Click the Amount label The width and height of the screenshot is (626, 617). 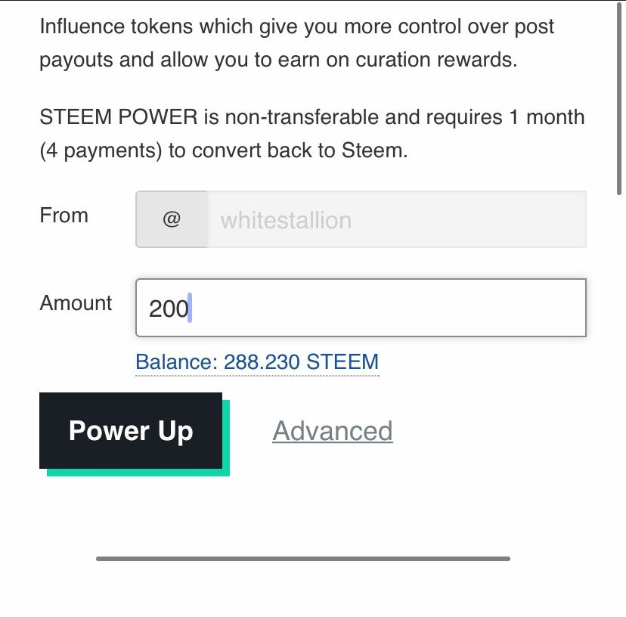pos(76,303)
